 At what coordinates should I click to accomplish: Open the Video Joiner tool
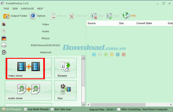[28, 68]
